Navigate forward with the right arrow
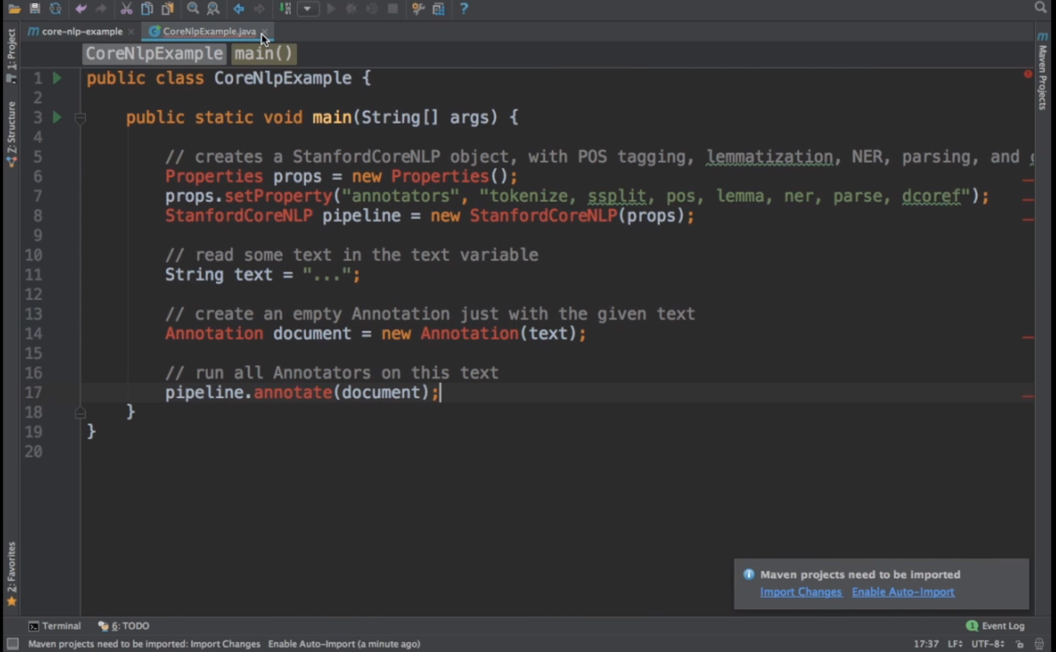The width and height of the screenshot is (1056, 652). [x=259, y=8]
